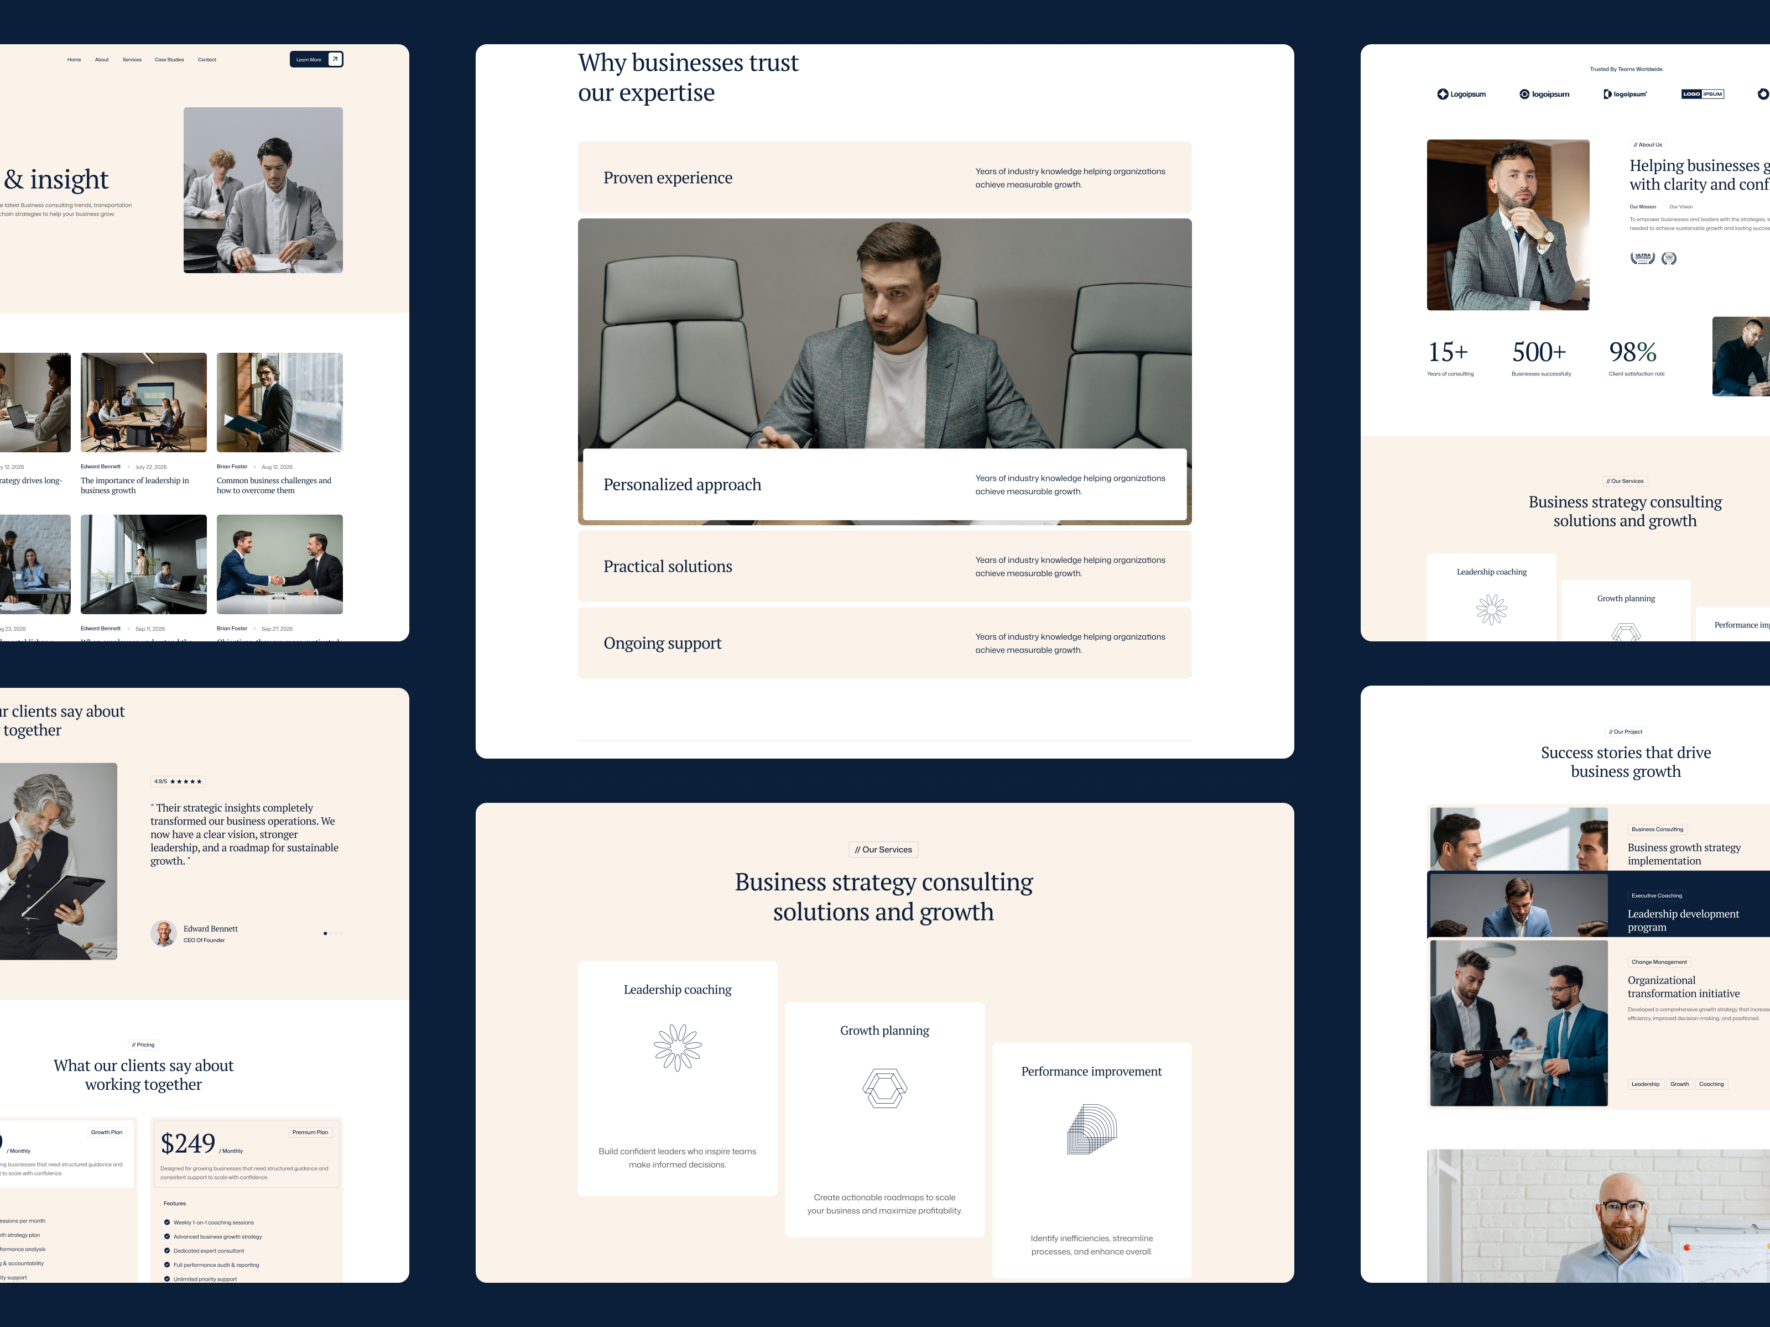Click the Executive Coaching category tag
The image size is (1770, 1327).
(x=1657, y=896)
